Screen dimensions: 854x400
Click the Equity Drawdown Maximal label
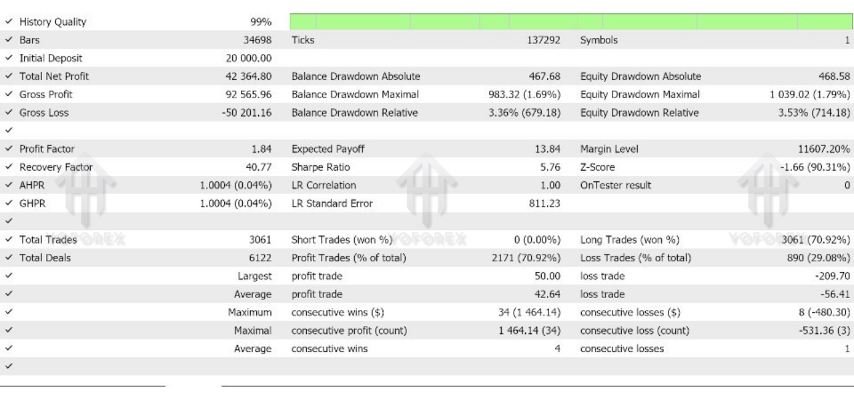(640, 95)
